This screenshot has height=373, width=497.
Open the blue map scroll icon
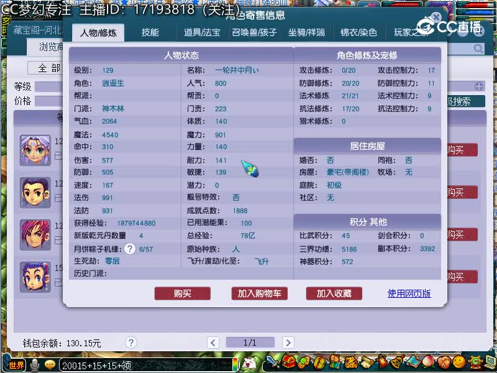(414, 362)
